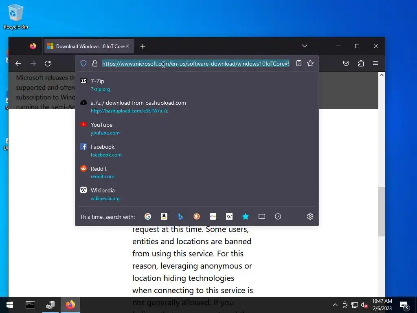Search in open Tabs icon
The height and width of the screenshot is (313, 417).
click(262, 217)
